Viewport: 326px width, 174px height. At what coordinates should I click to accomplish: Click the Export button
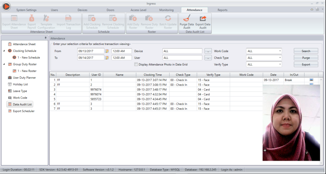pyautogui.click(x=306, y=65)
